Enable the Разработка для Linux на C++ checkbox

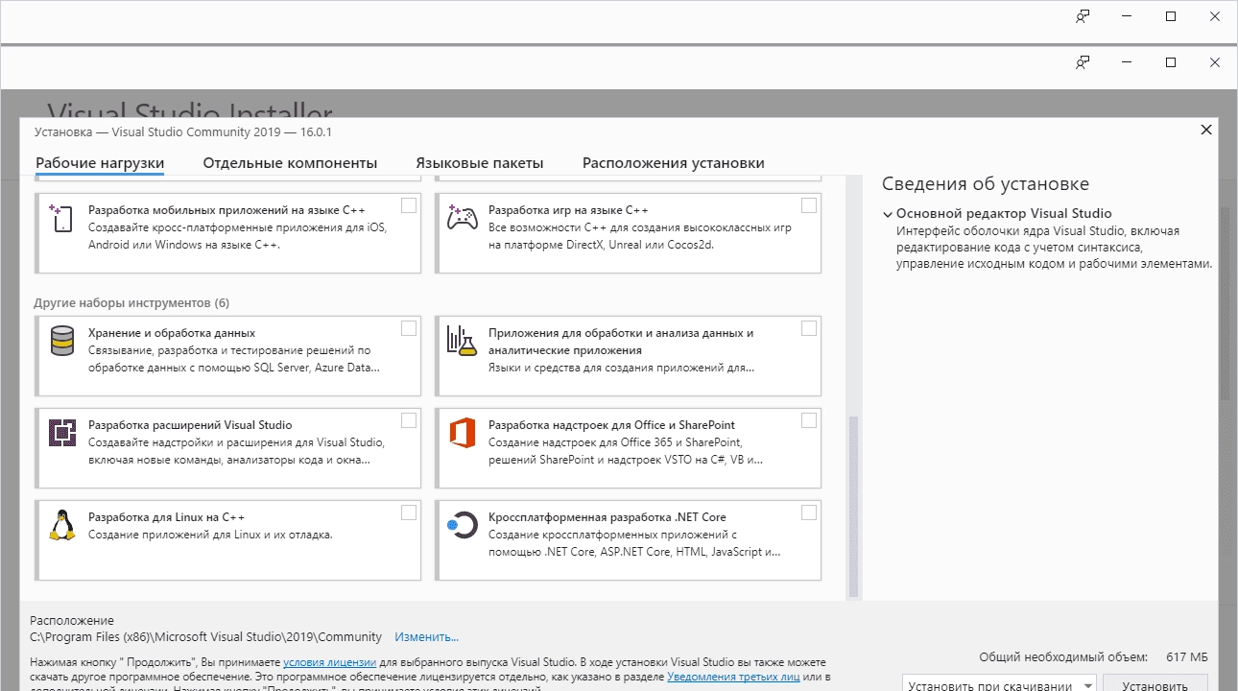click(409, 512)
